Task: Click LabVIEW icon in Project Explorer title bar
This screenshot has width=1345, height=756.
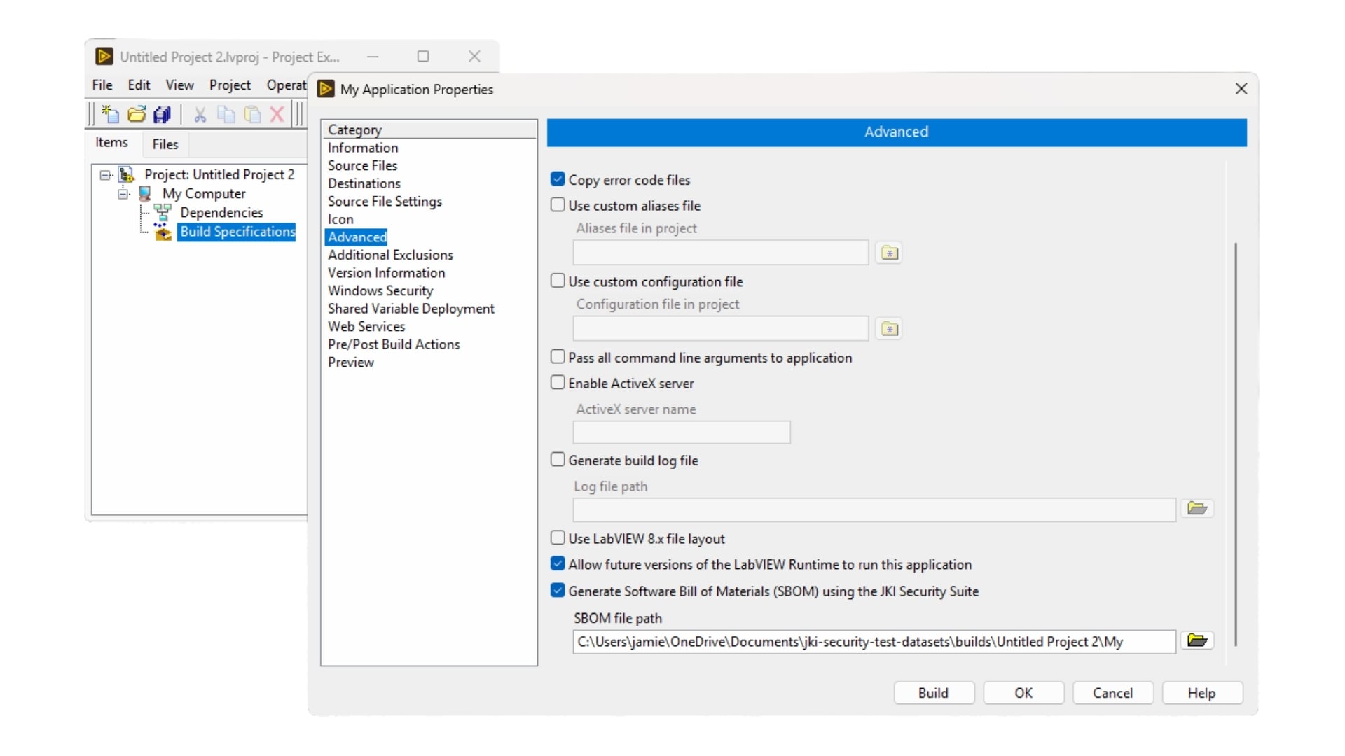Action: tap(104, 57)
